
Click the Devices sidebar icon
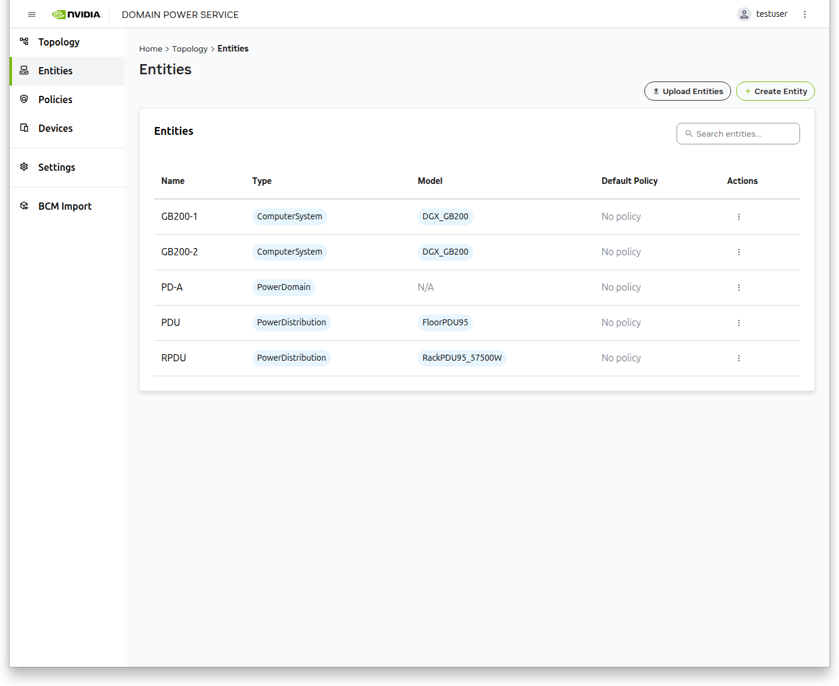click(24, 128)
